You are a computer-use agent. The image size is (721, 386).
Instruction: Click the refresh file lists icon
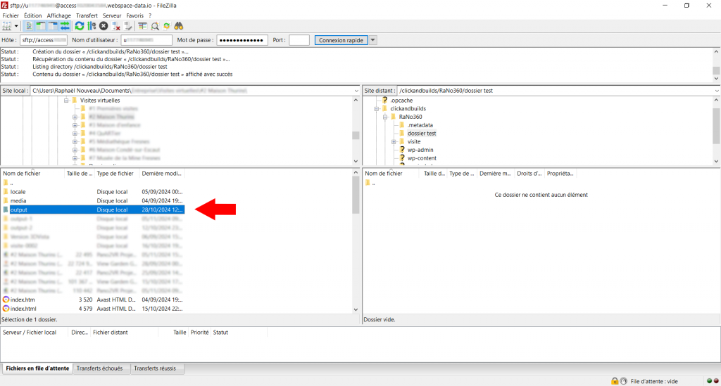80,26
